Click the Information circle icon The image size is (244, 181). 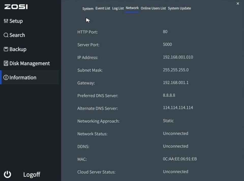point(6,78)
